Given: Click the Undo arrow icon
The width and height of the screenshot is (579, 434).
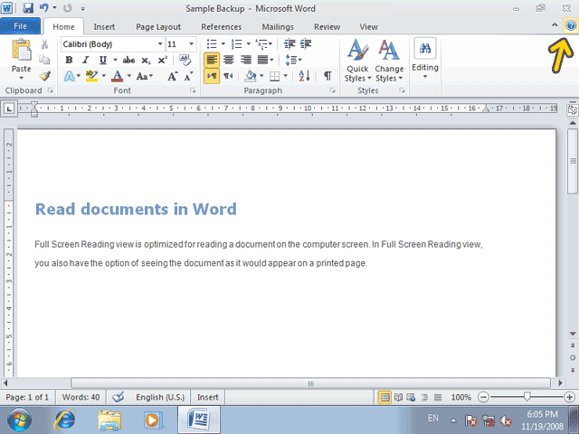Looking at the screenshot, I should [44, 8].
